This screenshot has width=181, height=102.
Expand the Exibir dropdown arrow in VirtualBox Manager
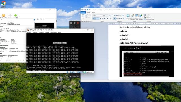coord(19,16)
